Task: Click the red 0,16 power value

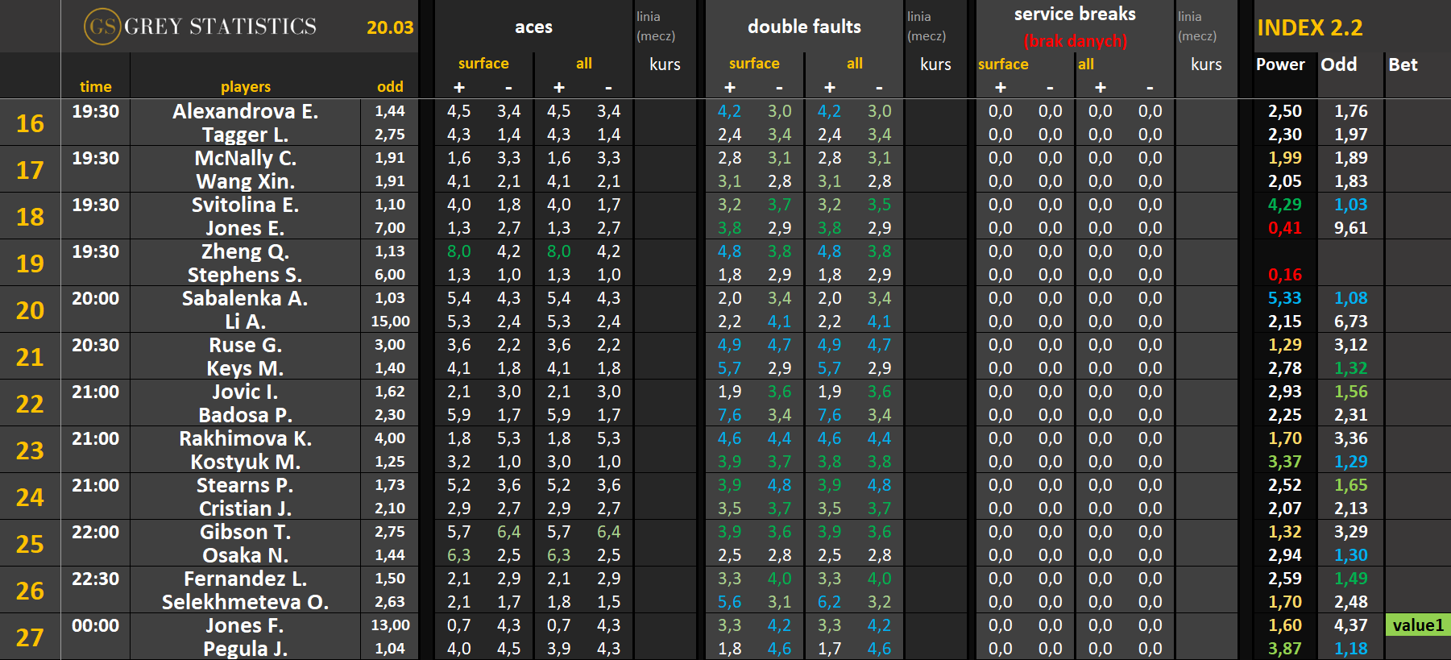Action: [1284, 275]
